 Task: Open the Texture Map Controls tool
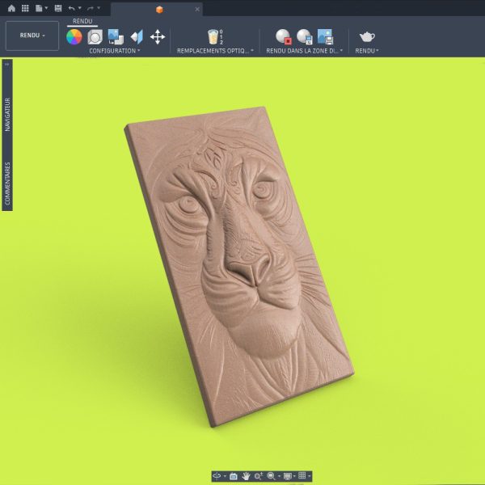(x=137, y=37)
